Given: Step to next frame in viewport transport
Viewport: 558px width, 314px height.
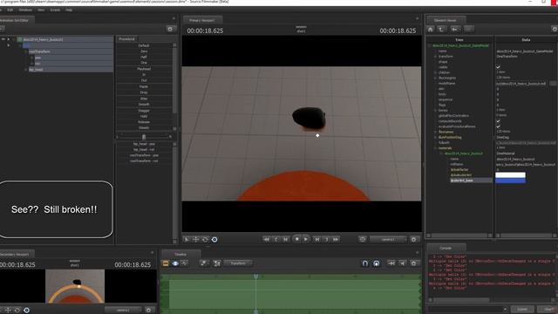Looking at the screenshot, I should pyautogui.click(x=317, y=240).
